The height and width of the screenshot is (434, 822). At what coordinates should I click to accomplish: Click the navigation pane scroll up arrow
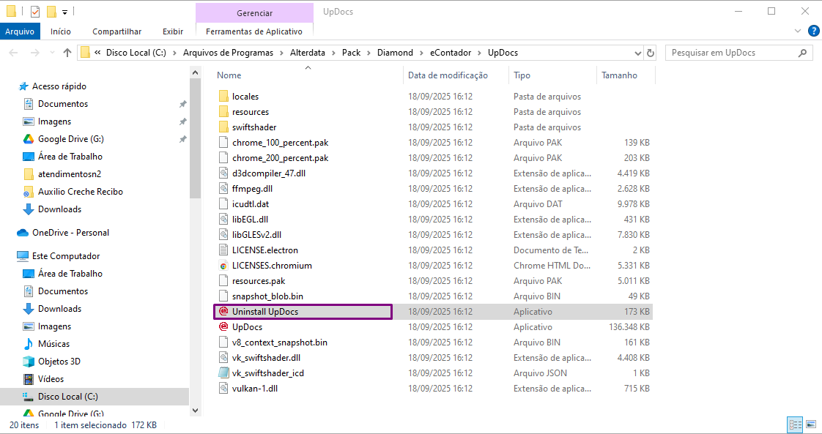tap(196, 72)
